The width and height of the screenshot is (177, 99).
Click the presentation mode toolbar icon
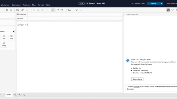pyautogui.click(x=81, y=10)
